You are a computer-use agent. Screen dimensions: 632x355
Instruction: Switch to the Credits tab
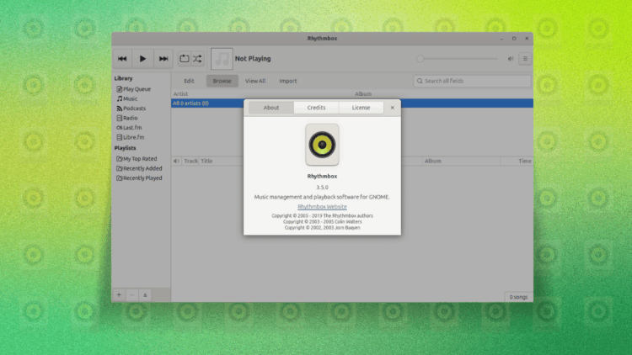coord(316,108)
